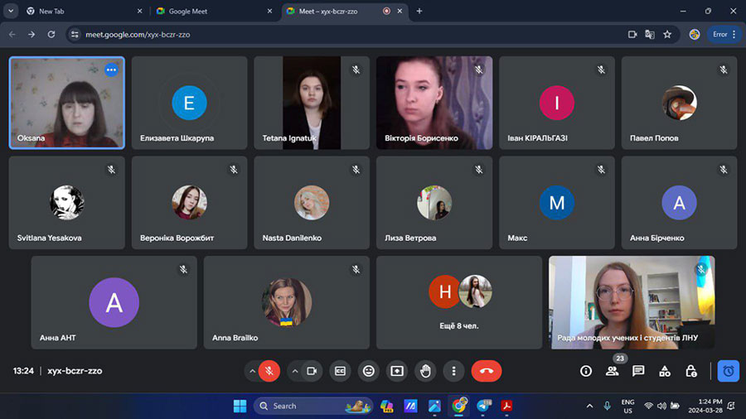This screenshot has width=746, height=419.
Task: Click the muted mic icon on Макс's tile
Action: point(602,170)
